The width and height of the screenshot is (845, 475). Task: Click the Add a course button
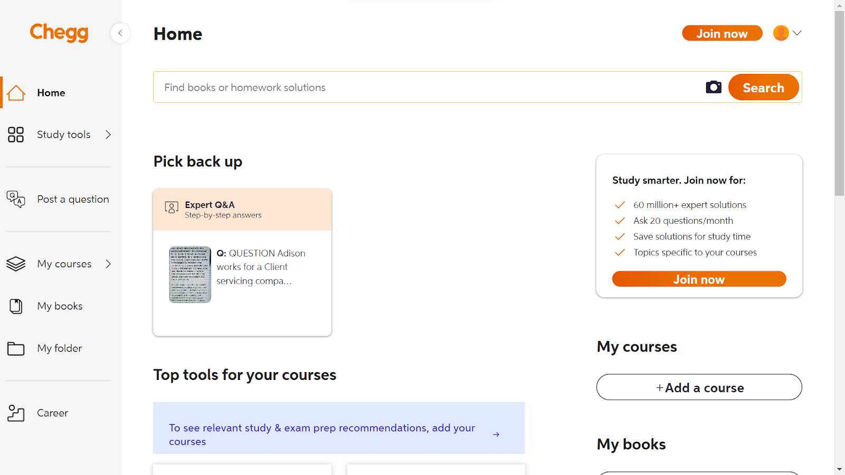(699, 387)
